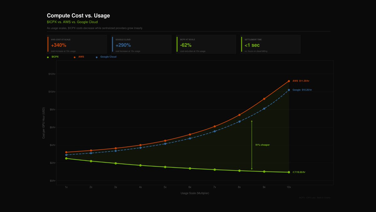Click the $10/hr y-axis label
The height and width of the screenshot is (212, 376).
point(52,92)
